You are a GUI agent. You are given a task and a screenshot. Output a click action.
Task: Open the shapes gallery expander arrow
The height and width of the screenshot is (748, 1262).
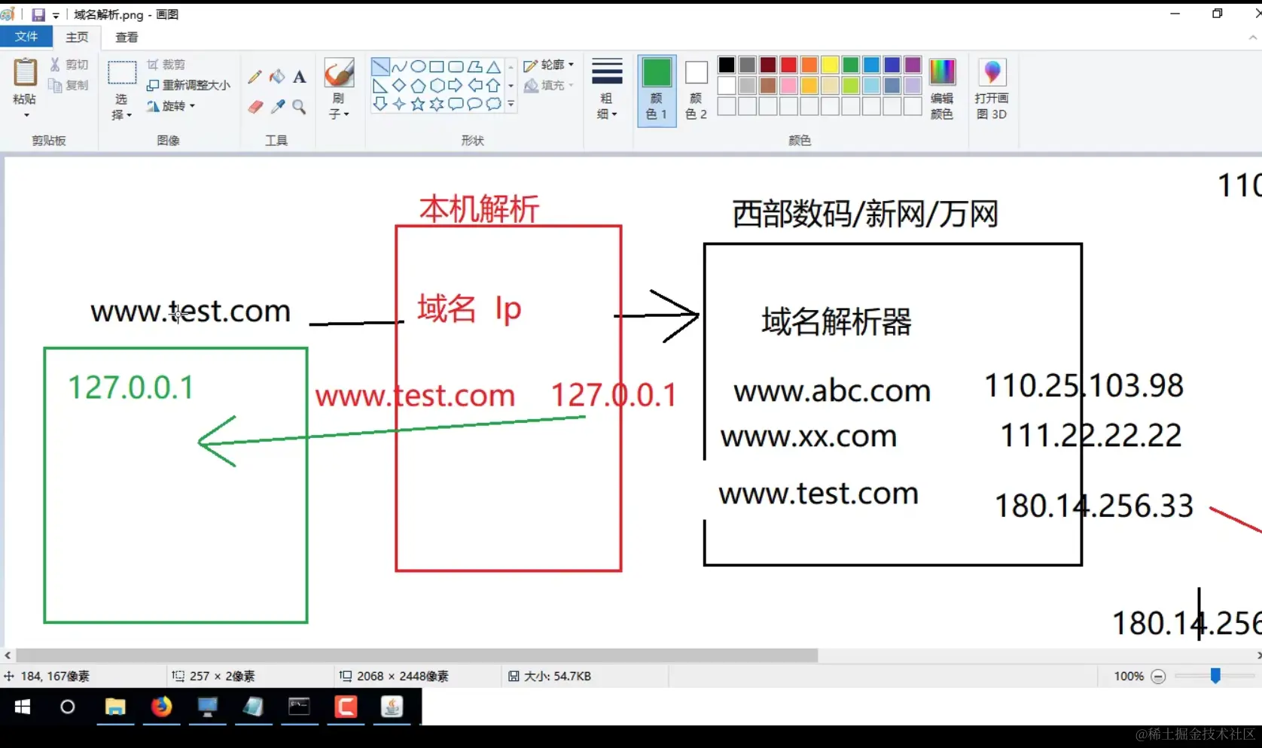pyautogui.click(x=511, y=105)
